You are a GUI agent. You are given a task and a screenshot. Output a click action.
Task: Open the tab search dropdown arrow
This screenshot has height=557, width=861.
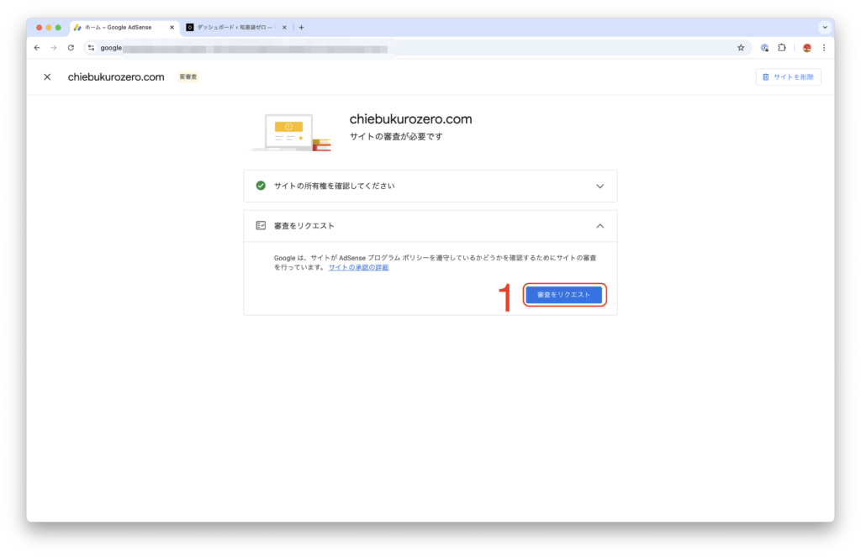(825, 28)
